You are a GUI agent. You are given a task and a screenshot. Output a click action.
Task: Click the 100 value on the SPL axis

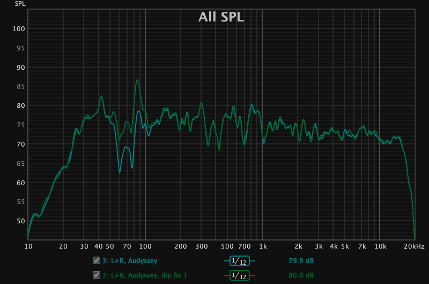click(19, 29)
